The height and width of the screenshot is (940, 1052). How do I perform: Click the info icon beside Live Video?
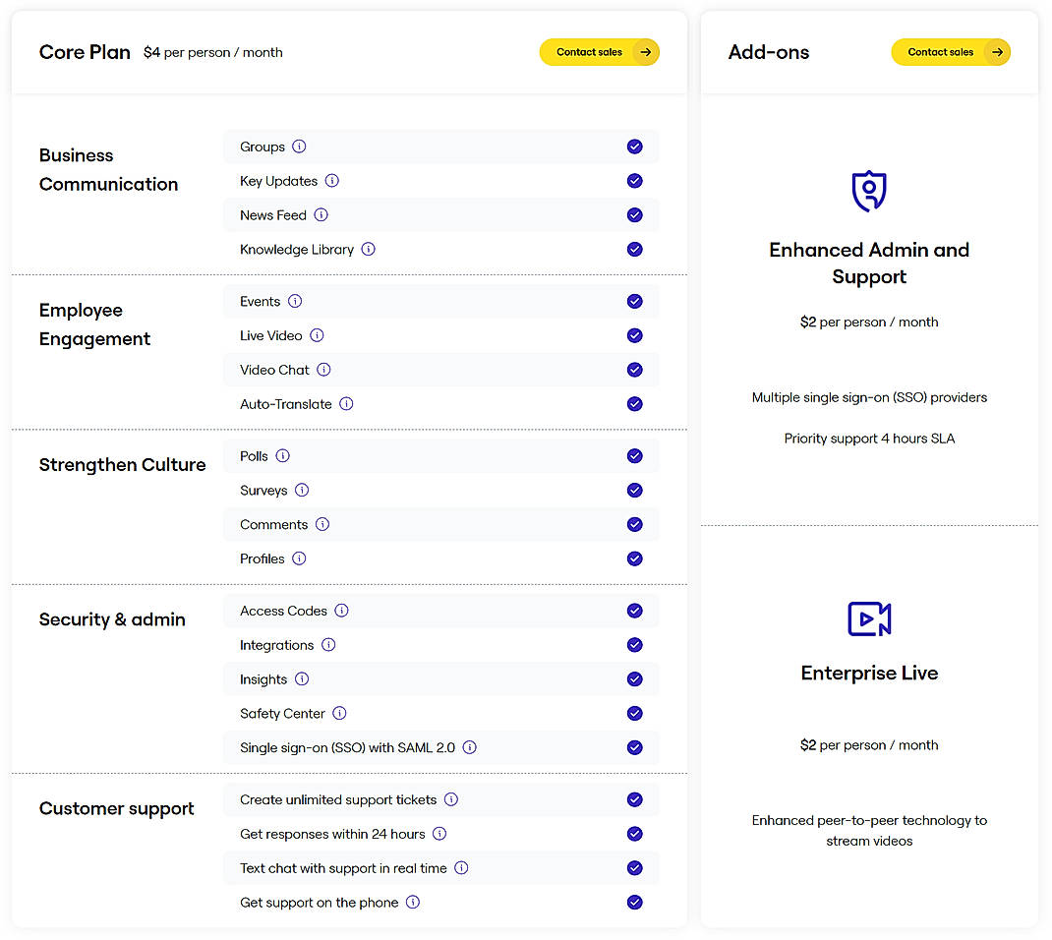(x=315, y=335)
